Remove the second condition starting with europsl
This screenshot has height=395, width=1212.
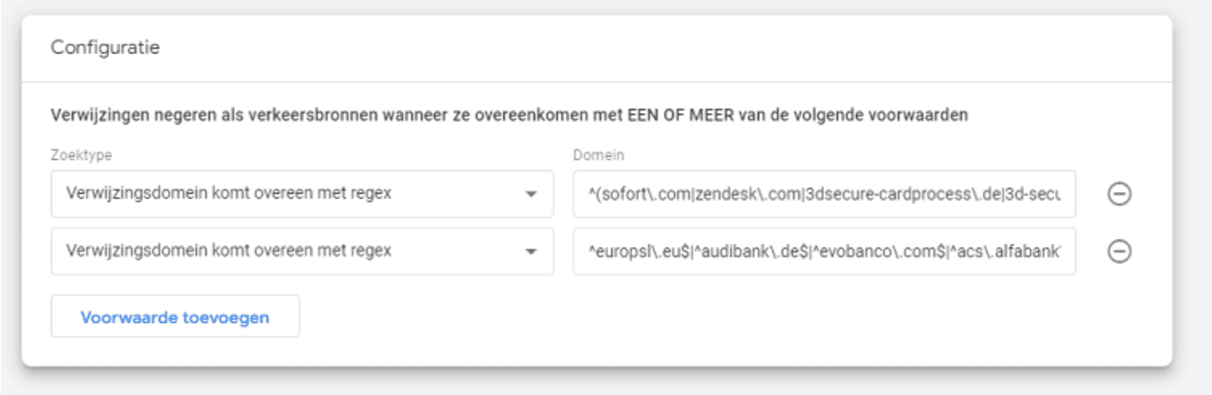[x=1119, y=252]
